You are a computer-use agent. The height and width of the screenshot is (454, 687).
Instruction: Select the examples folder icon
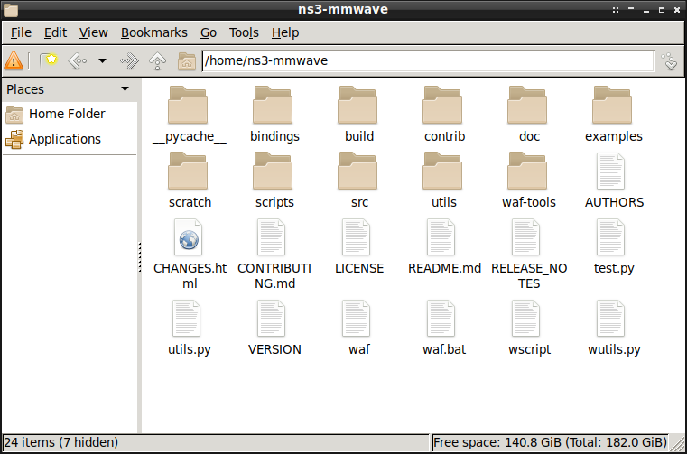click(x=612, y=105)
